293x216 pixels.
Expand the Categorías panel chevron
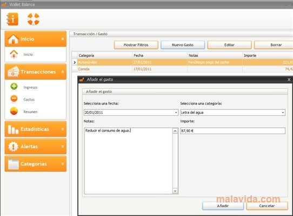(63, 164)
